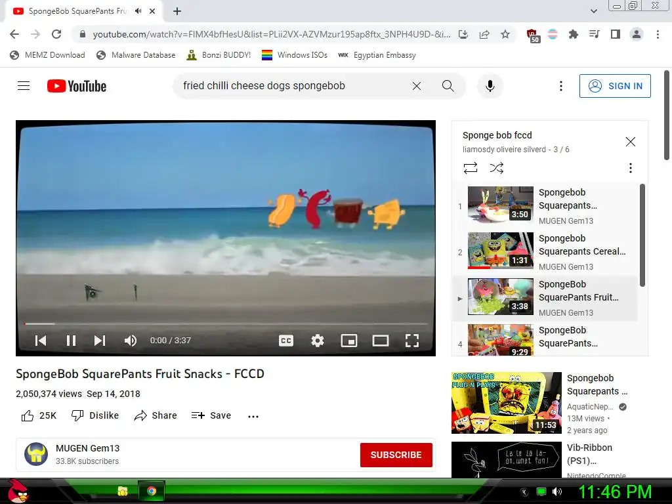
Task: Open Chrome's three-dot menu
Action: click(x=658, y=34)
